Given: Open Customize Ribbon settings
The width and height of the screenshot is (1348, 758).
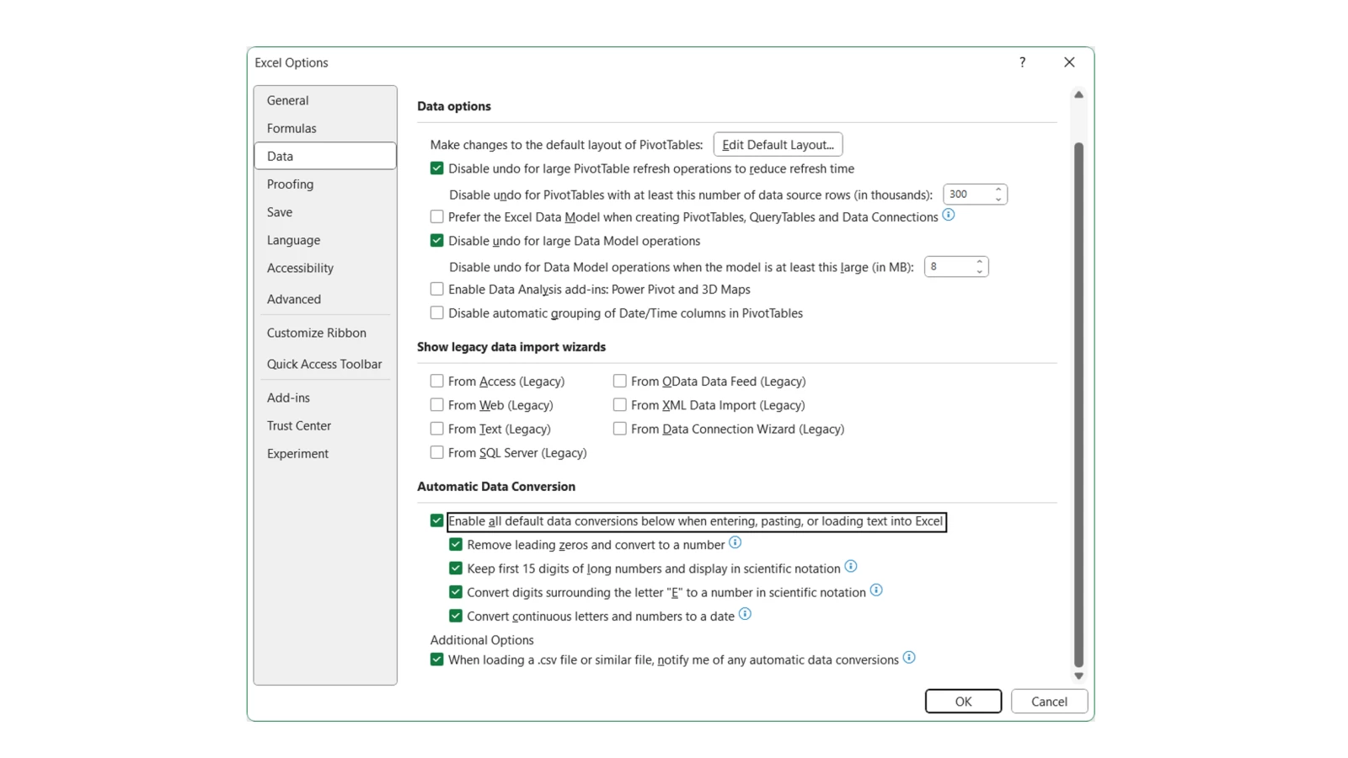Looking at the screenshot, I should click(x=325, y=333).
